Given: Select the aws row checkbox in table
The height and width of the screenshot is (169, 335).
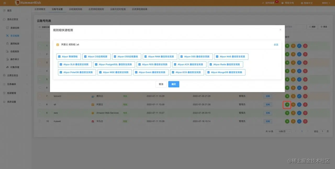Looking at the screenshot, I should tap(40, 113).
